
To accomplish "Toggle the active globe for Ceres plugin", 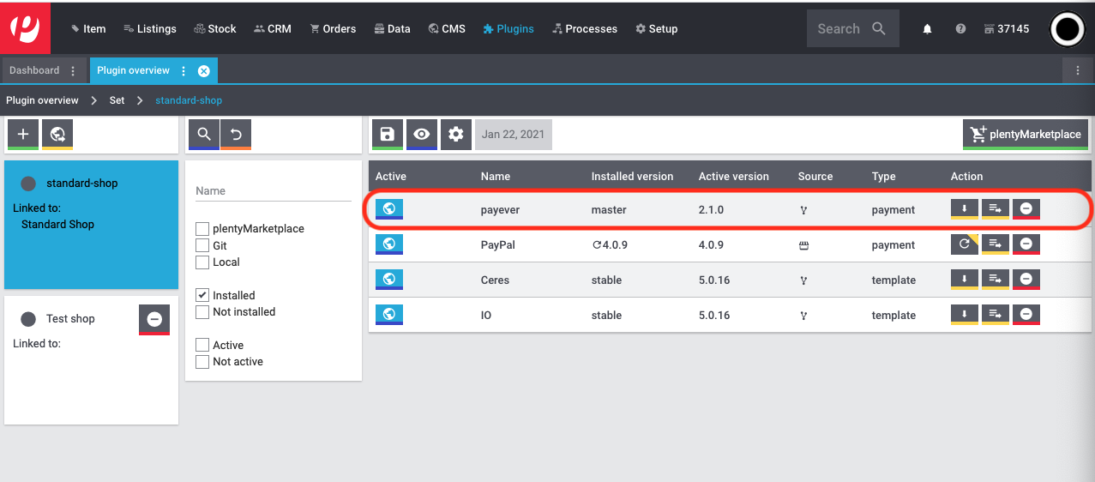I will click(x=389, y=280).
